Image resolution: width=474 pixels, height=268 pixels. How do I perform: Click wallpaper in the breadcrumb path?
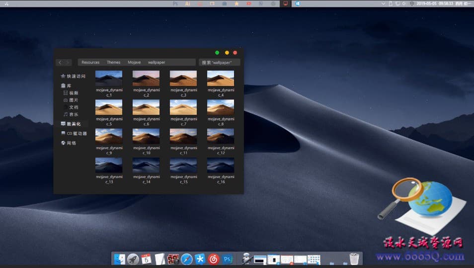(x=157, y=62)
